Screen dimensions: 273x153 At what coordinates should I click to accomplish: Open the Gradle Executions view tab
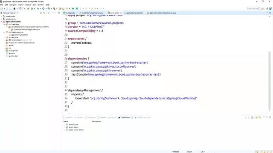point(143,118)
